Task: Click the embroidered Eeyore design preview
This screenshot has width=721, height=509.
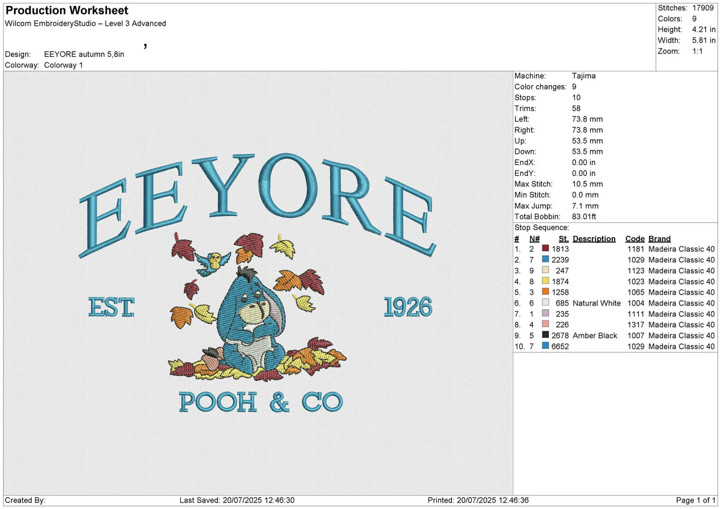Action: coord(257,282)
